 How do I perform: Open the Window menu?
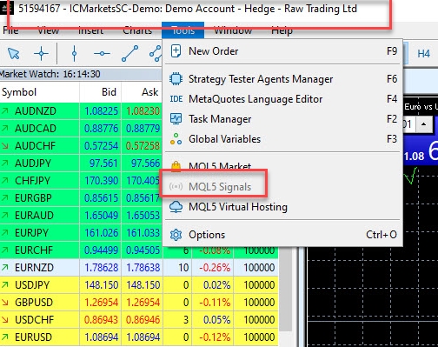(233, 30)
